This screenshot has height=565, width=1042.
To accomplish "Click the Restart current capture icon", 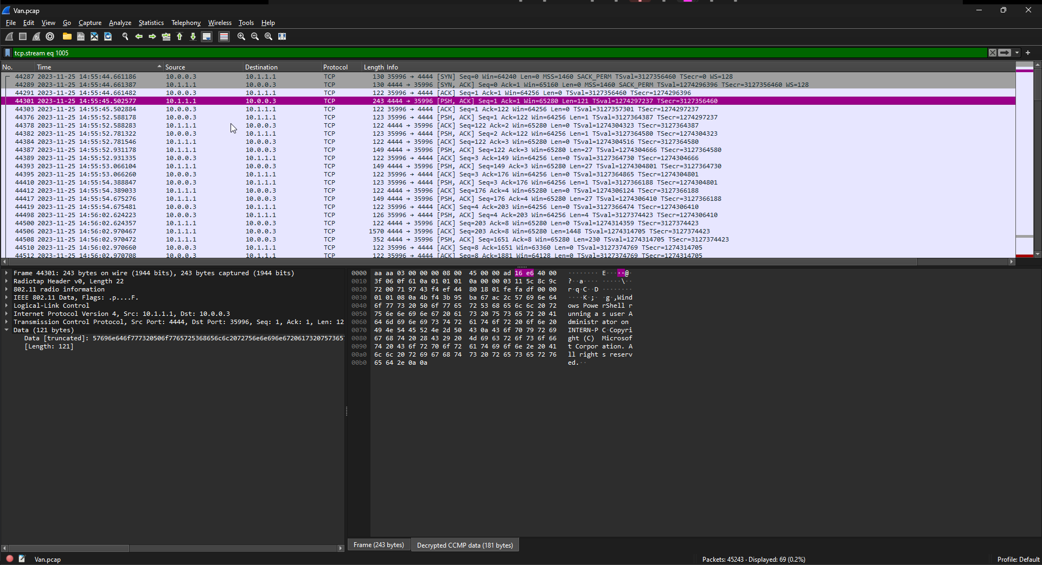I will pyautogui.click(x=36, y=36).
